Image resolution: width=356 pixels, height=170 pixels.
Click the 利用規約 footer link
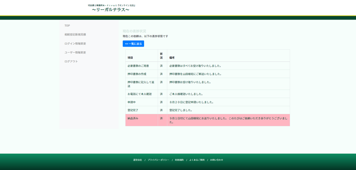pos(179,160)
